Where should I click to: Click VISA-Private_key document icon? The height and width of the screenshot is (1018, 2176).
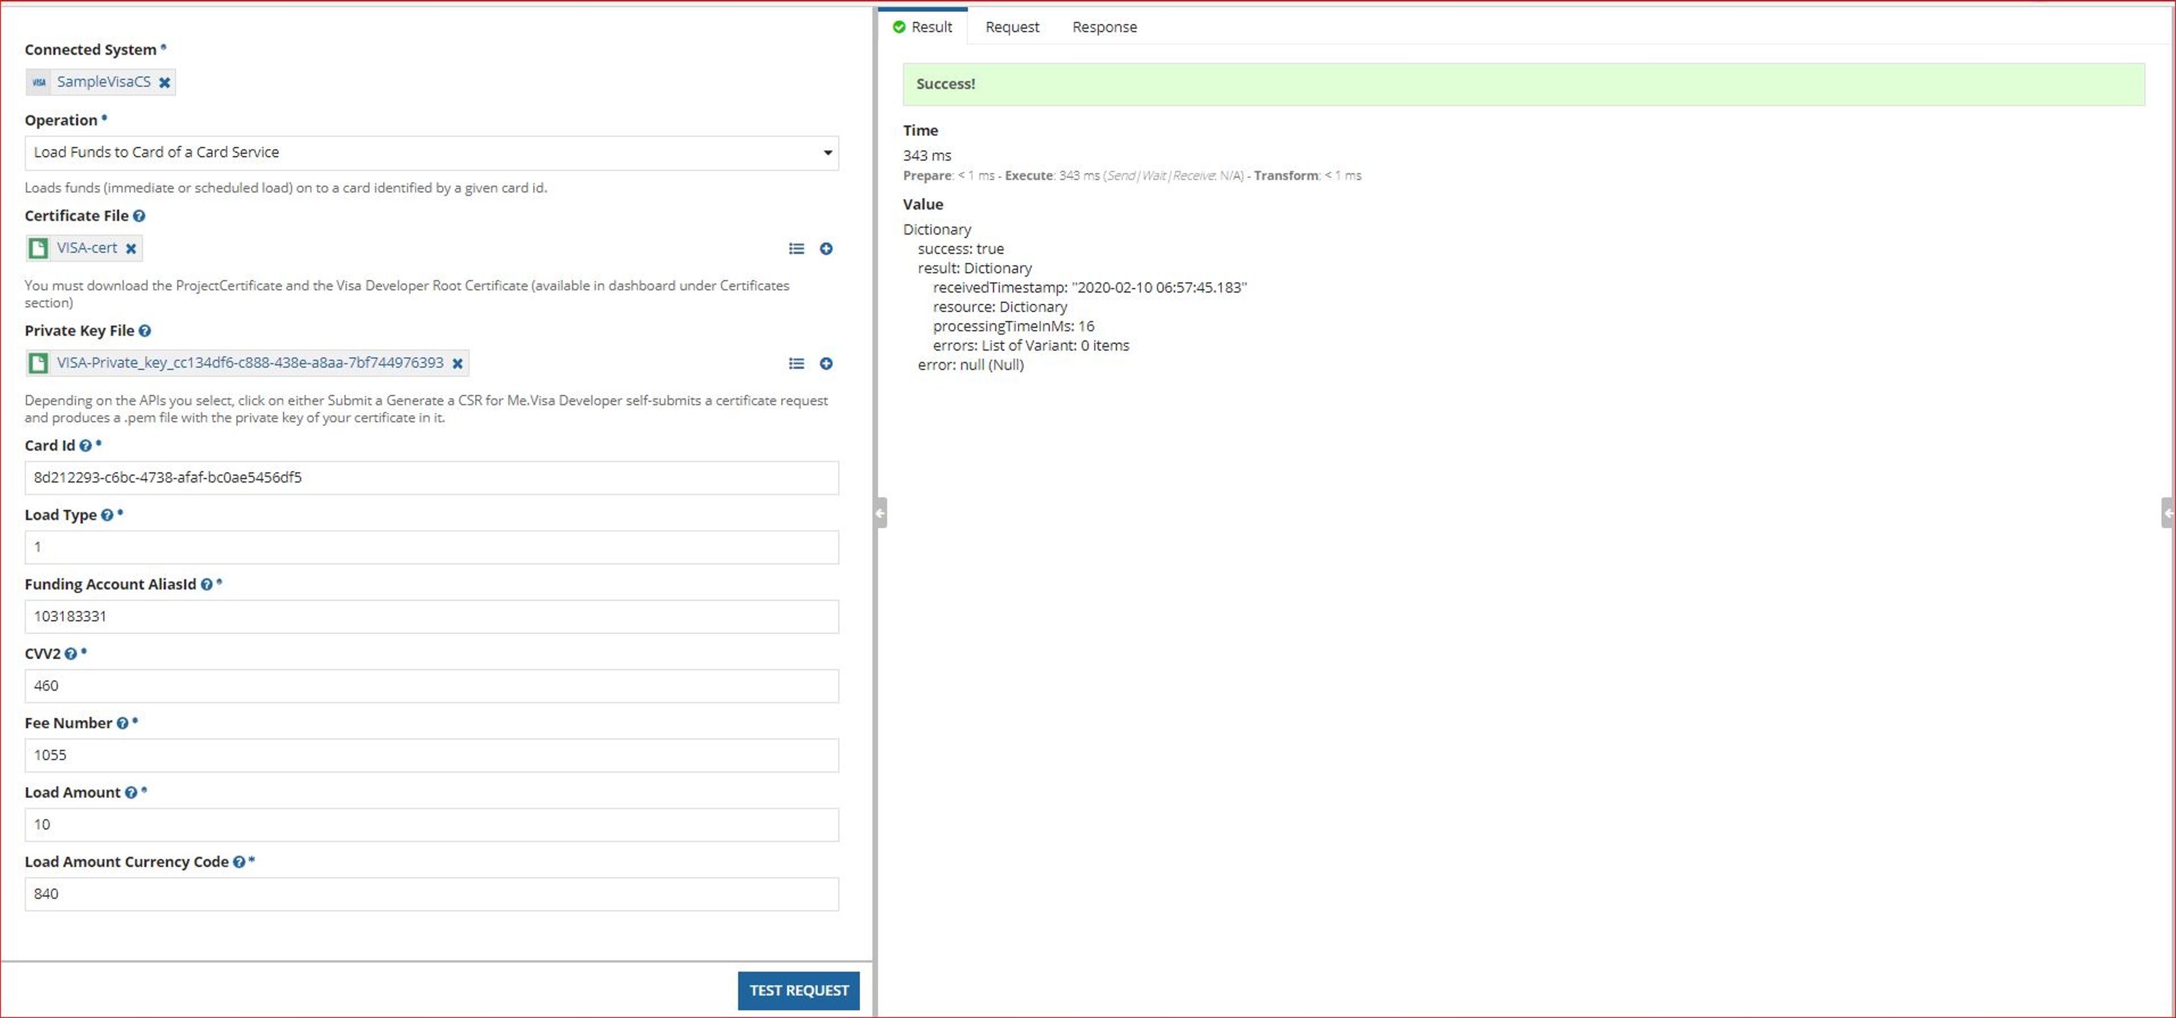point(38,363)
